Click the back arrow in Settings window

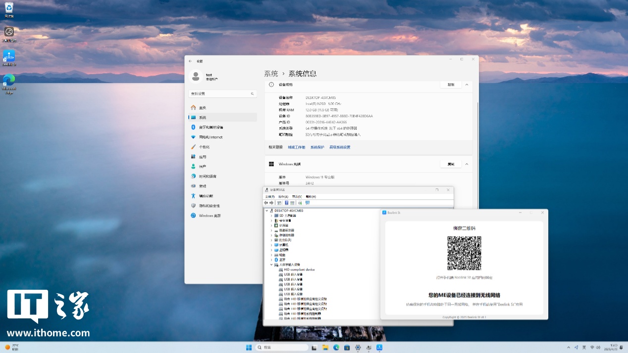(x=191, y=61)
